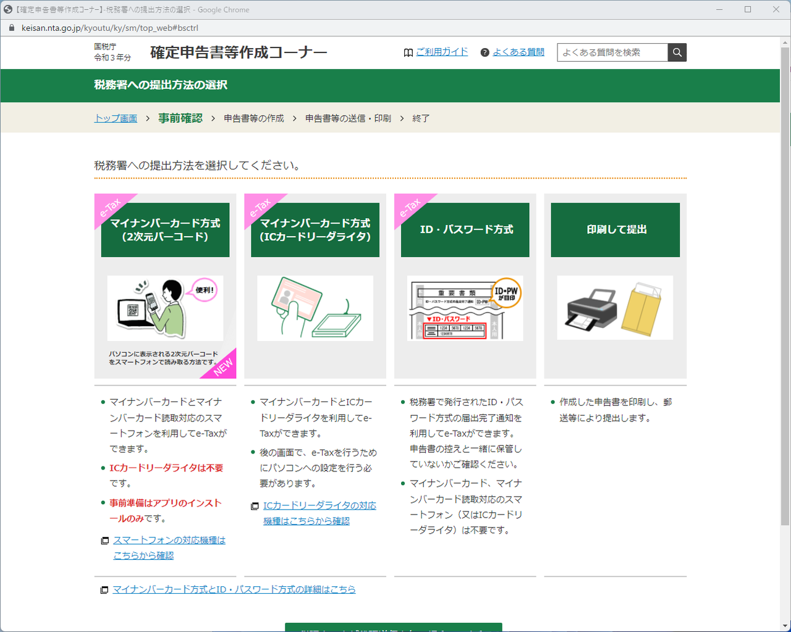
Task: Open the ご利用ガイド link
Action: click(x=442, y=52)
